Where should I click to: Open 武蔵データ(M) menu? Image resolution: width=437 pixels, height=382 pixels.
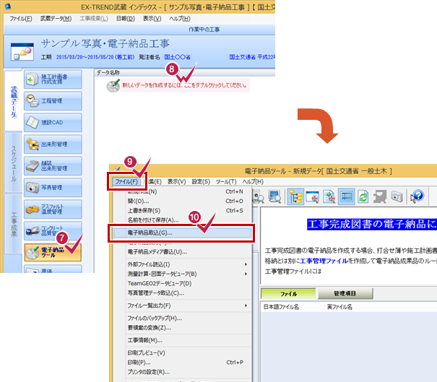click(x=56, y=18)
